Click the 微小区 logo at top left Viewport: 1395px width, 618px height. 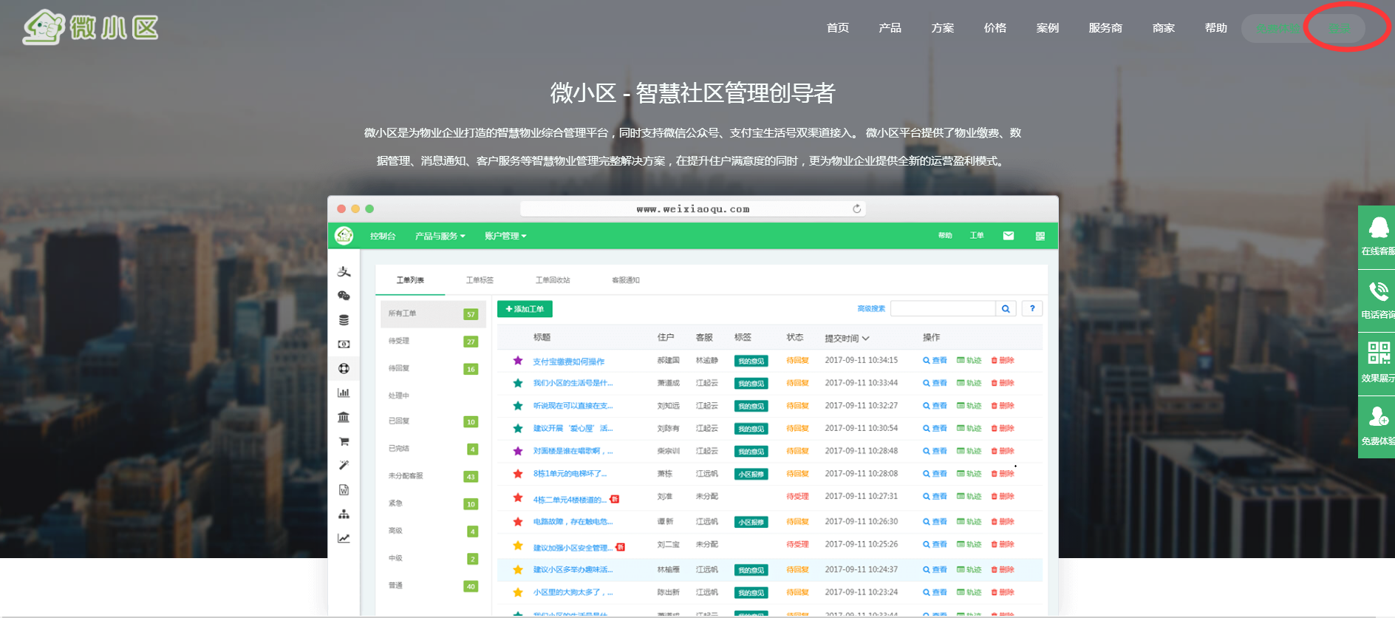pyautogui.click(x=91, y=27)
